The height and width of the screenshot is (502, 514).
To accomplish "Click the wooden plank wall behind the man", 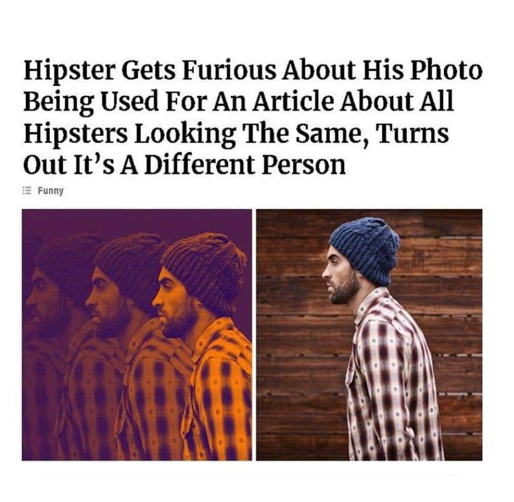I will click(295, 361).
